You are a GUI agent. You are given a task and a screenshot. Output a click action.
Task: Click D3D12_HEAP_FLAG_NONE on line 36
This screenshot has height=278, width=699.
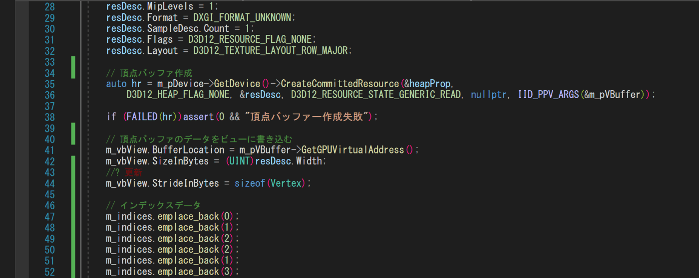(177, 95)
